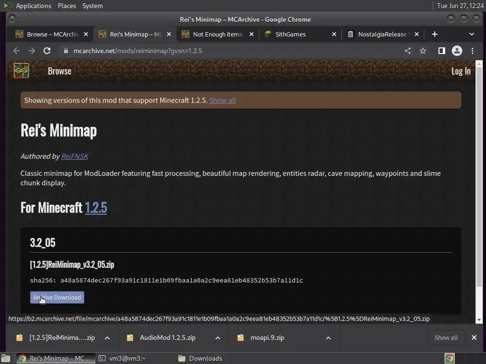Screen dimensions: 486x364
Task: Dismiss the downloads bar
Action: click(x=474, y=337)
